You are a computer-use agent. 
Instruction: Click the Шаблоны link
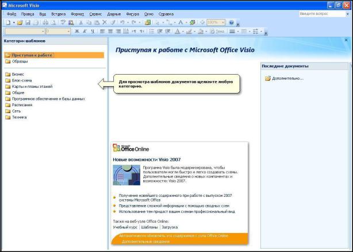click(x=149, y=227)
